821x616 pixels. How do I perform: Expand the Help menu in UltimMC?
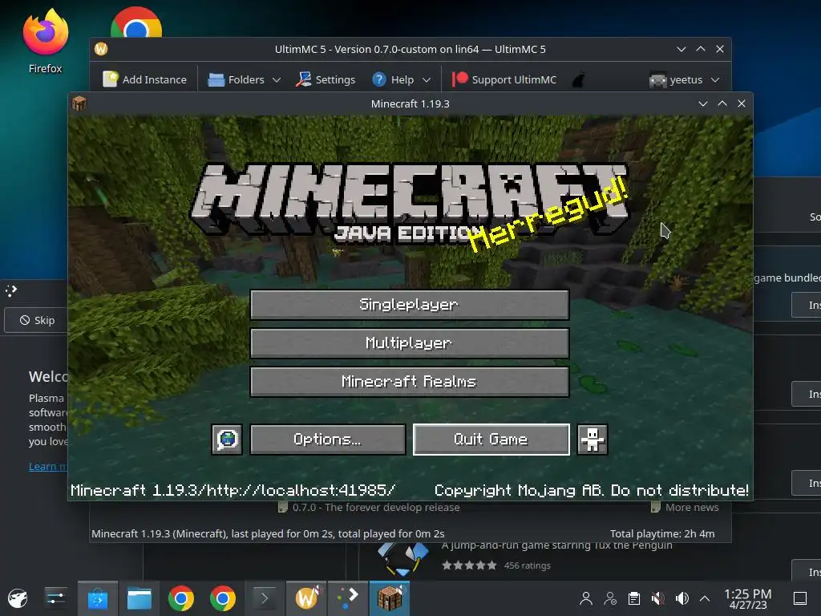(402, 79)
